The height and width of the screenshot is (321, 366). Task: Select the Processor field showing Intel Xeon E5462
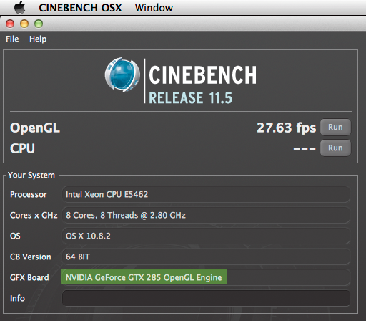(206, 194)
